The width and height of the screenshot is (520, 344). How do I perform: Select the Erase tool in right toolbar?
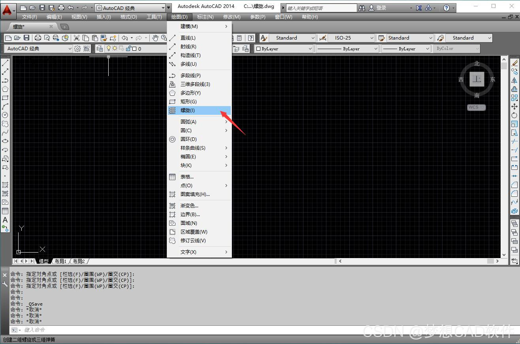pos(514,63)
